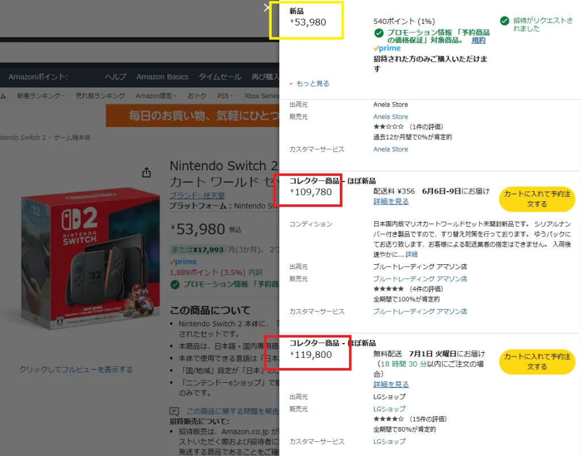Click the share icon above product image

tap(146, 172)
